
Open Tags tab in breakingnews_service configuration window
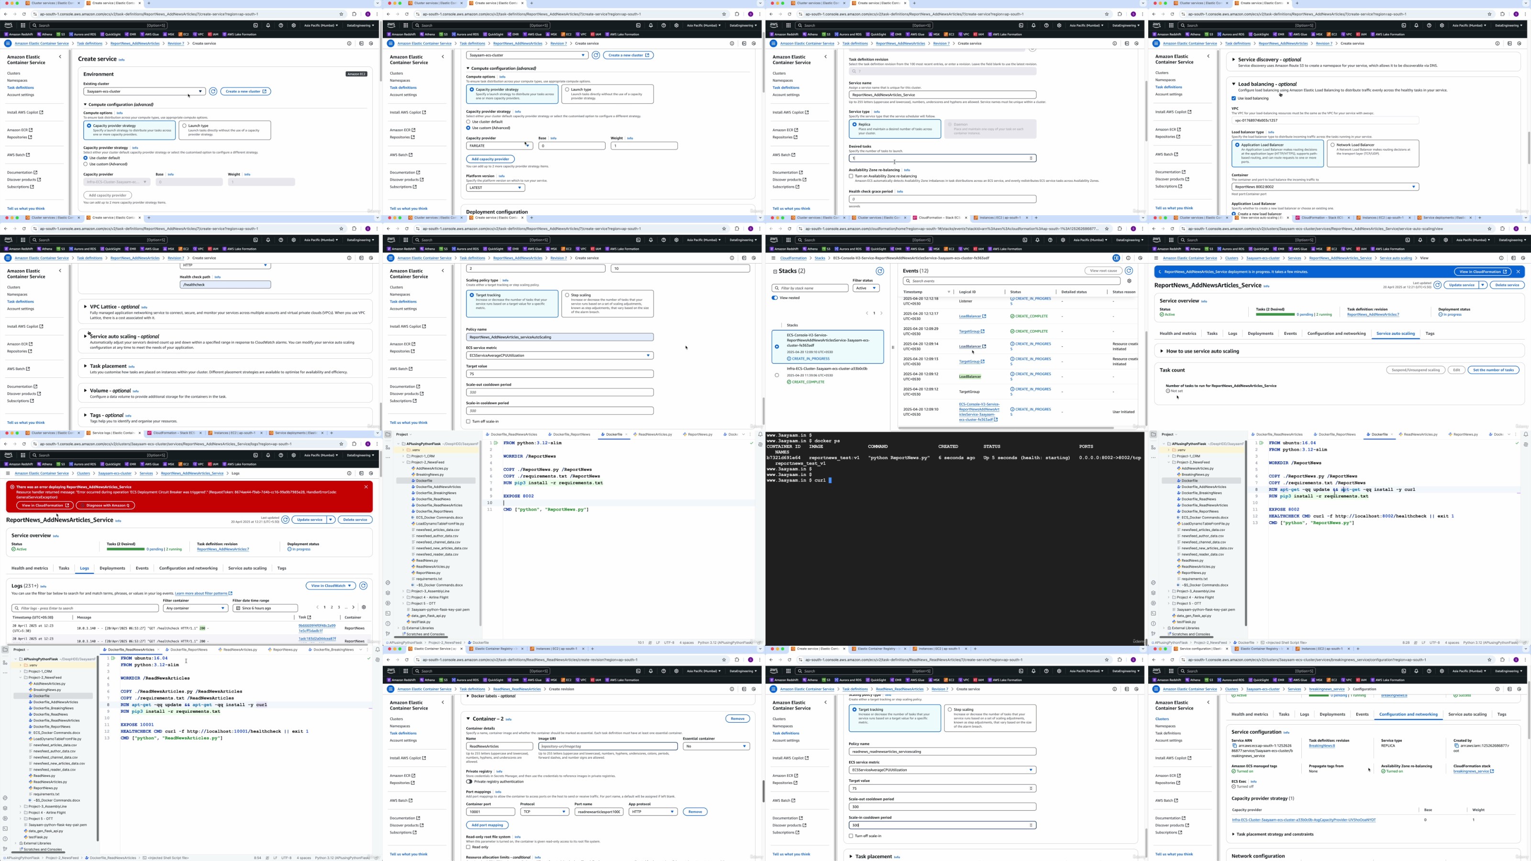coord(1502,714)
